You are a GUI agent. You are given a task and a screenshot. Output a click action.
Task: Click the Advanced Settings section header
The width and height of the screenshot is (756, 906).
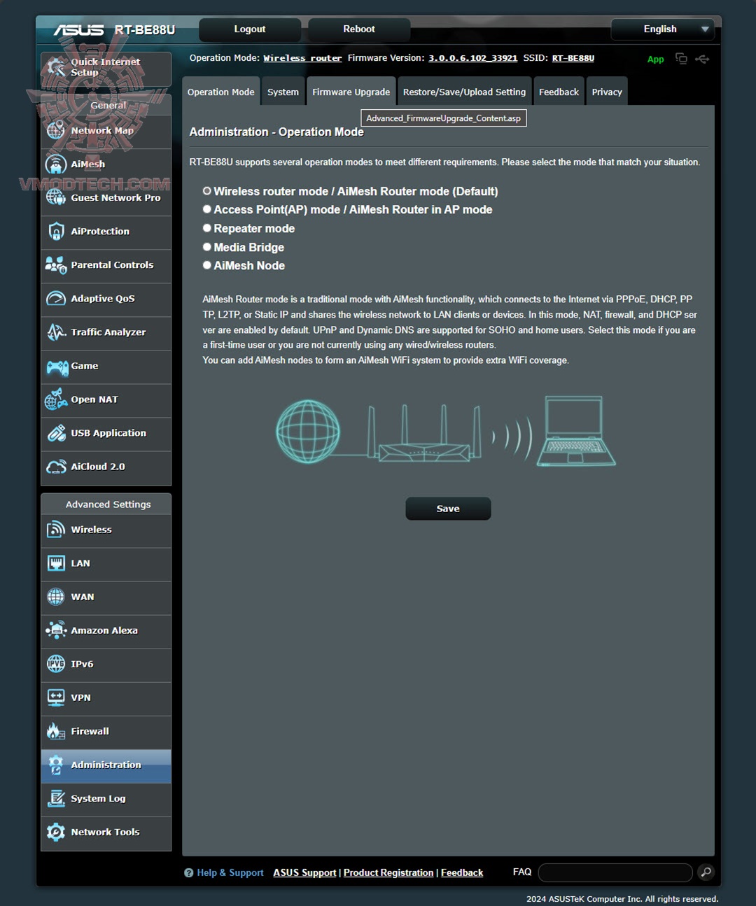tap(108, 504)
